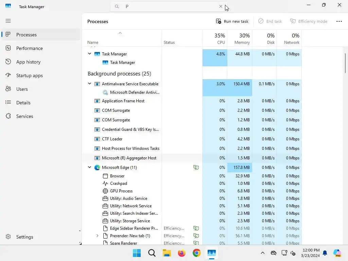This screenshot has height=261, width=348.
Task: Click the Crashpad process icon
Action: point(105,184)
